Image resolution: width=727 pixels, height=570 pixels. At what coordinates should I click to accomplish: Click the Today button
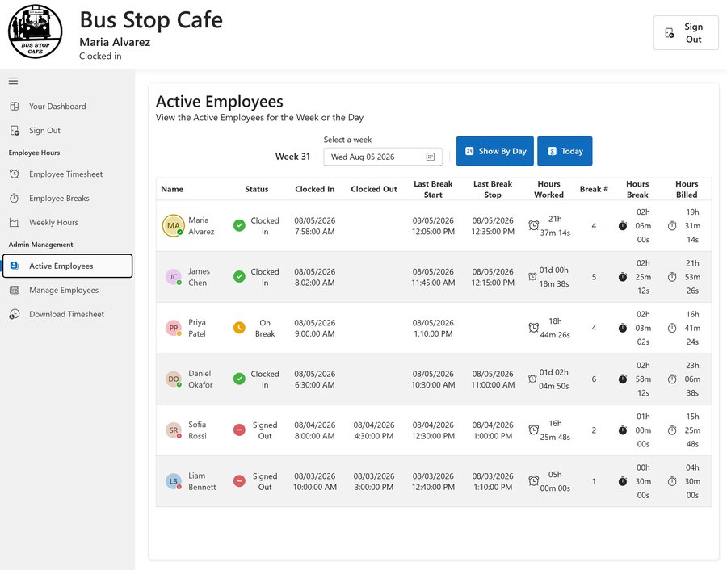565,151
